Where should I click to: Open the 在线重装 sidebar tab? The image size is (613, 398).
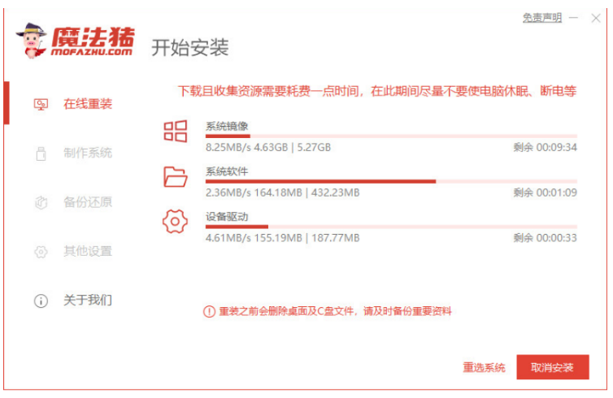pos(88,104)
